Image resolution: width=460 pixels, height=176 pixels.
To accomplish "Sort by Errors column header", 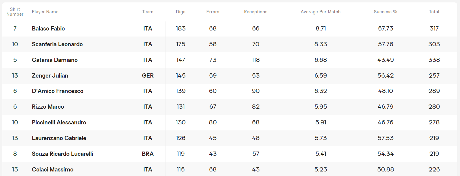I will point(213,12).
